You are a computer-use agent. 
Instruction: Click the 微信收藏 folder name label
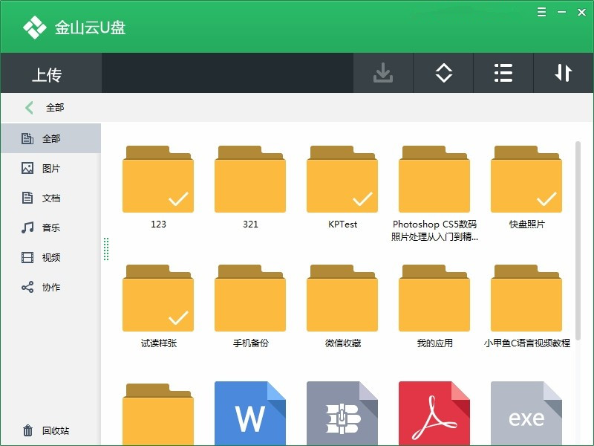[x=343, y=343]
